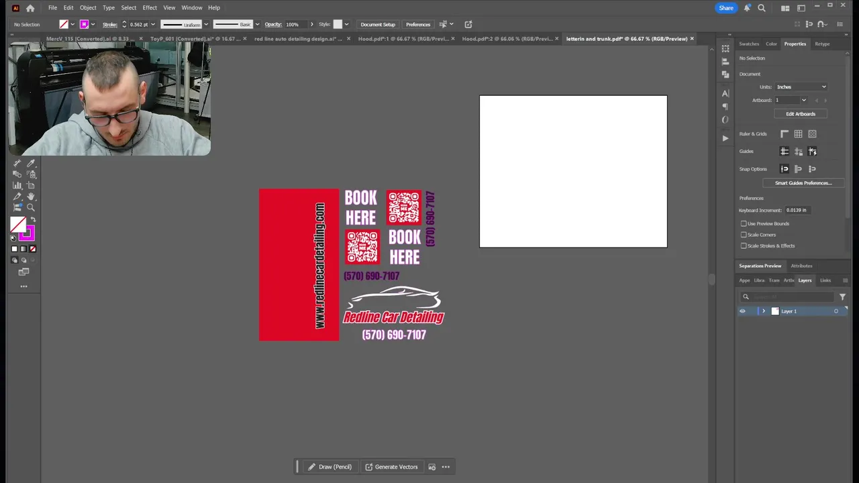
Task: Hide Layer 1 with eye icon
Action: pyautogui.click(x=742, y=311)
